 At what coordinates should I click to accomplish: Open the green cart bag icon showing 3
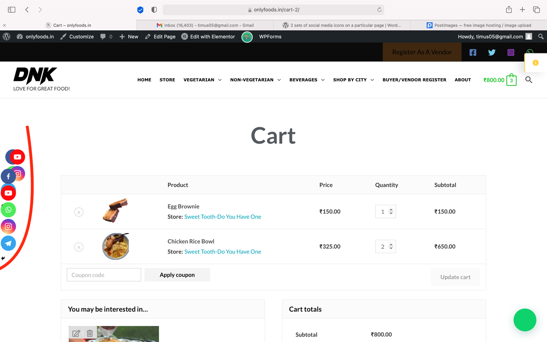512,80
